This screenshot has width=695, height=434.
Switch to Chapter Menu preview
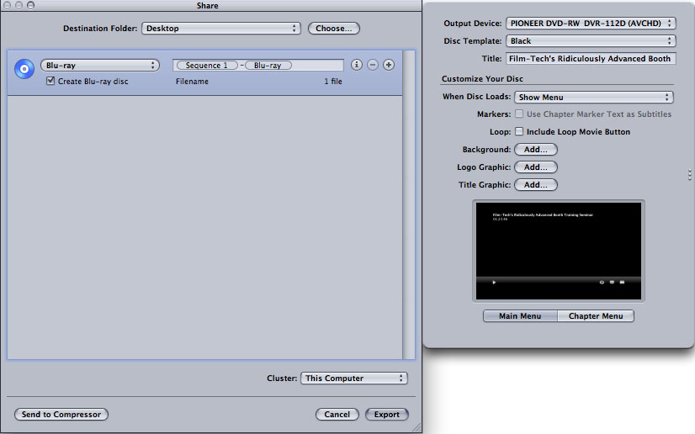(596, 315)
